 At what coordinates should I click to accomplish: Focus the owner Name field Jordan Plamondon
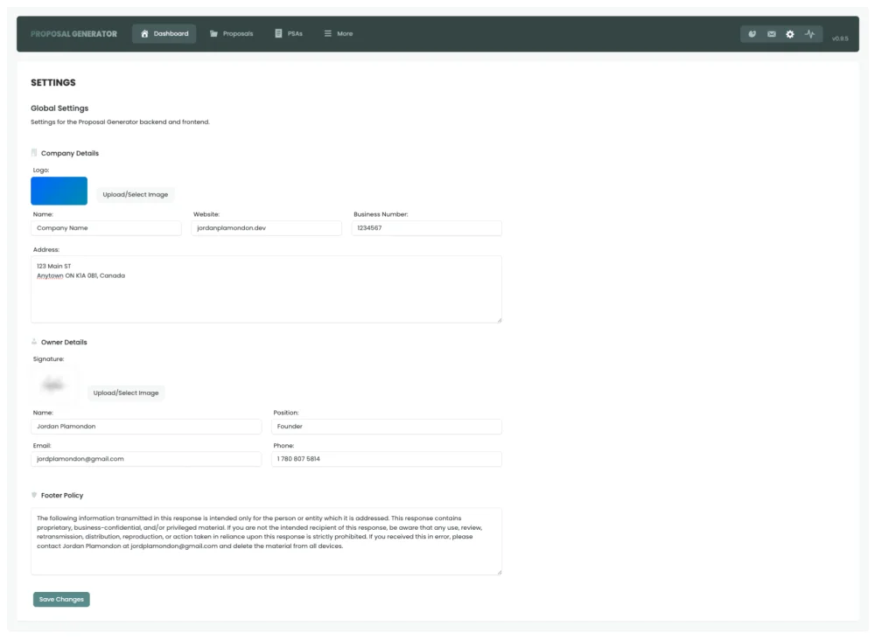coord(146,427)
